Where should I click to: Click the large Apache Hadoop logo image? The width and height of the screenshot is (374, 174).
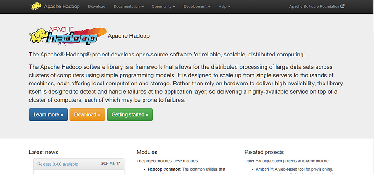[x=68, y=36]
